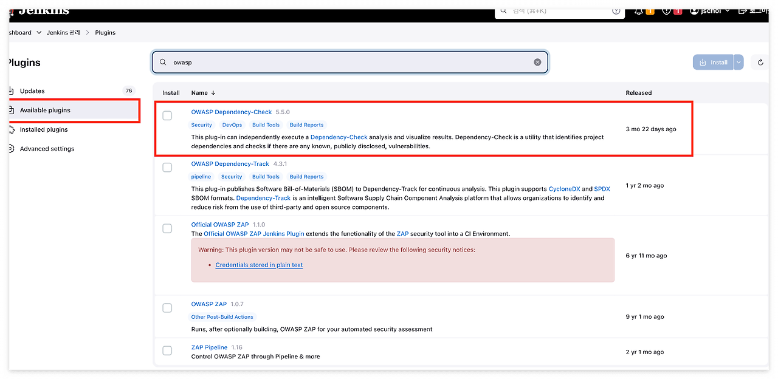Focus the owasp plugin search field
Image resolution: width=778 pixels, height=379 pixels.
(350, 62)
